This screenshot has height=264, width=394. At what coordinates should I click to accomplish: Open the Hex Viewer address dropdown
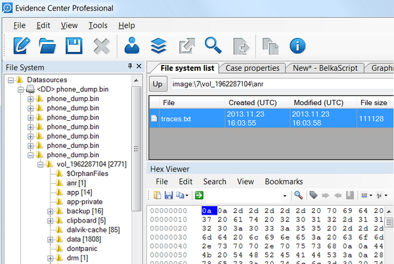click(x=285, y=195)
